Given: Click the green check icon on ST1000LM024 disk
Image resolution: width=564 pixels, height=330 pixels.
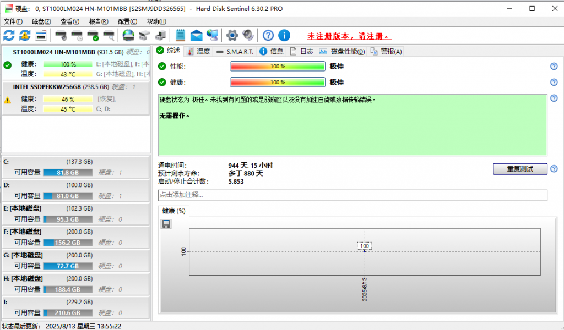Looking at the screenshot, I should tap(7, 65).
